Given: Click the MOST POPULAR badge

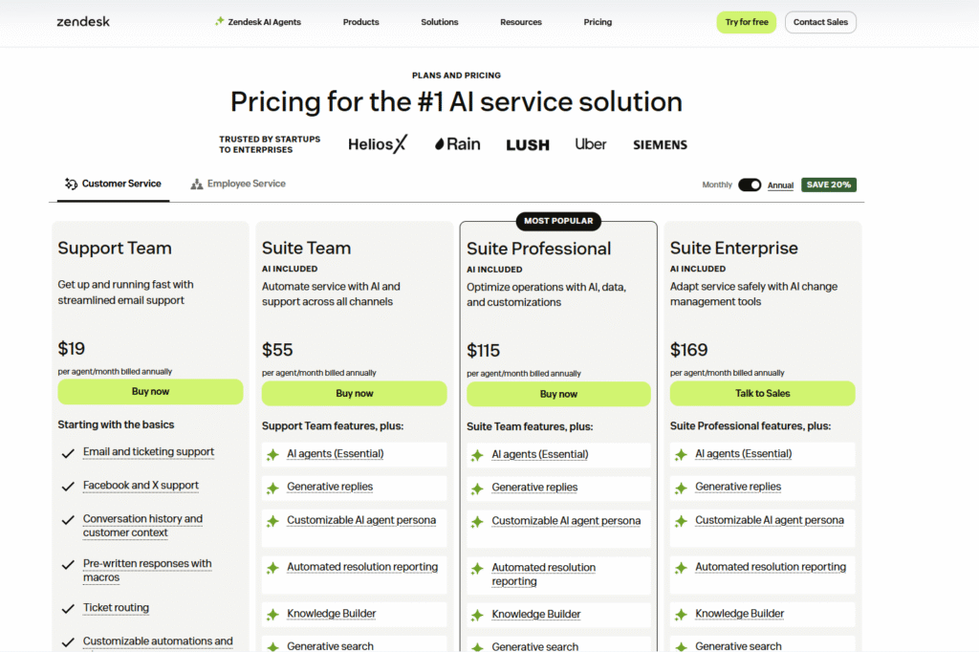Looking at the screenshot, I should [x=558, y=221].
